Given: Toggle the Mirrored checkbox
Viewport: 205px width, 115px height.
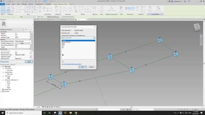Looking at the screenshot, I should pyautogui.click(x=16, y=35).
